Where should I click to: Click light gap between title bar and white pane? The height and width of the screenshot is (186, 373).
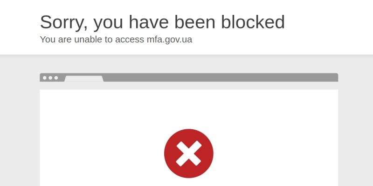coord(189,86)
